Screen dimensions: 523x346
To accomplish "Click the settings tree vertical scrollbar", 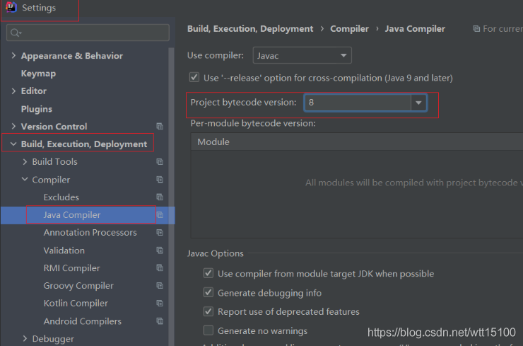I will [171, 177].
